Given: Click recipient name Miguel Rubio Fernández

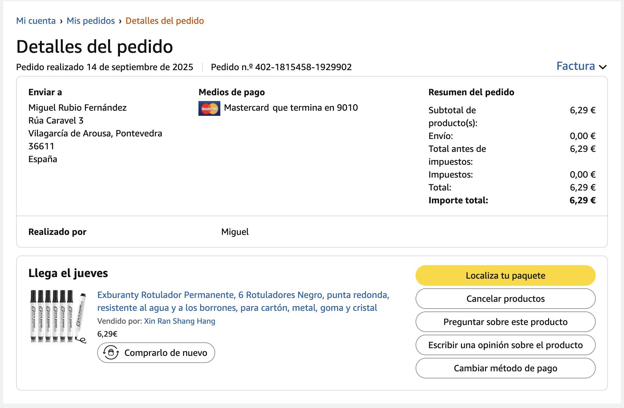Looking at the screenshot, I should click(77, 107).
